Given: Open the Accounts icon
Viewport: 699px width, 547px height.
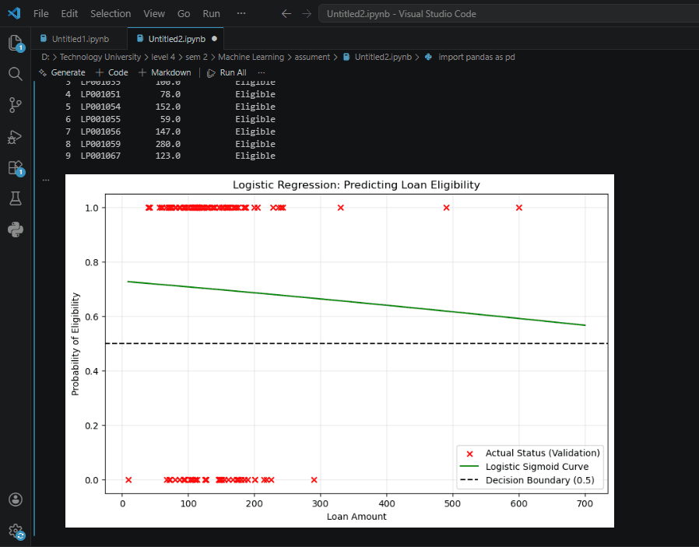Looking at the screenshot, I should coord(16,500).
